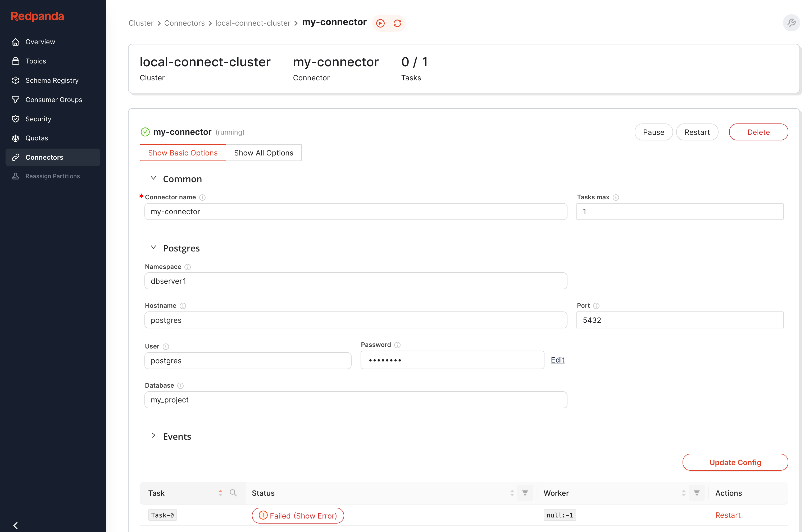Click the refresh icon beside the title

point(397,23)
